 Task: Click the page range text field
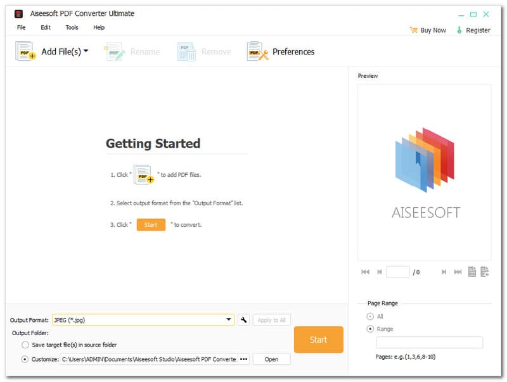click(x=429, y=343)
